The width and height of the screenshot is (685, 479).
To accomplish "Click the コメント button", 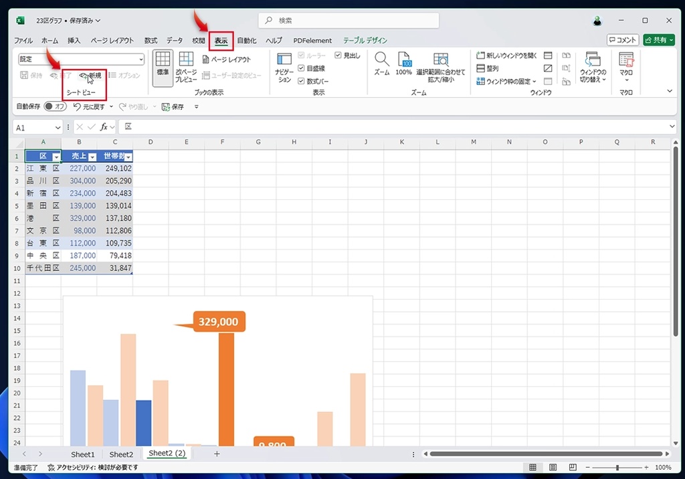I will [623, 39].
